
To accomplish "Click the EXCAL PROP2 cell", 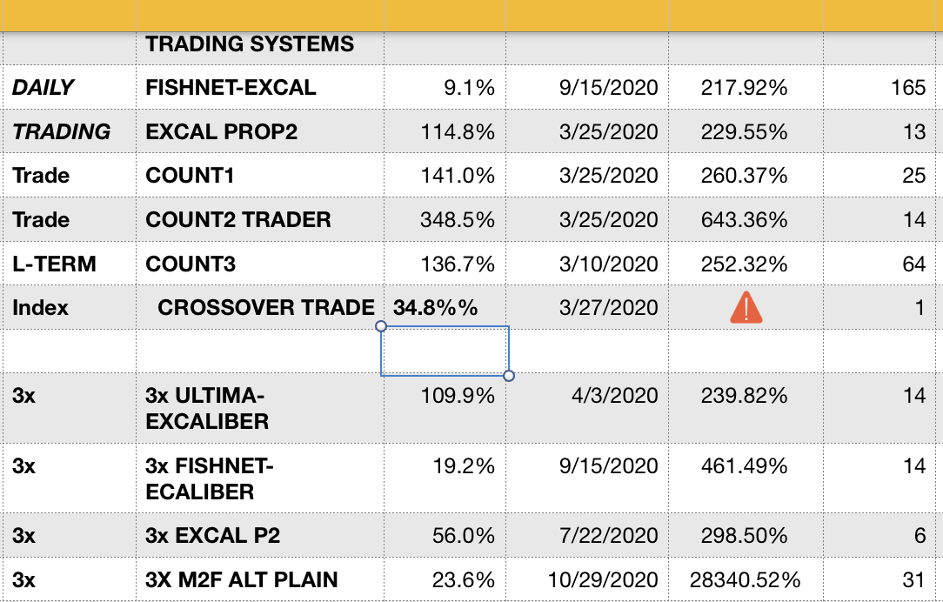I will (x=222, y=132).
